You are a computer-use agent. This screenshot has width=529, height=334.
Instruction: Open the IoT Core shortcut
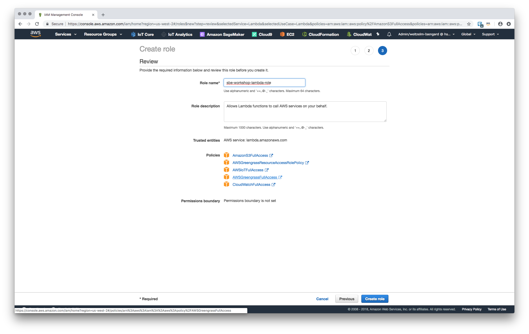[x=142, y=34]
